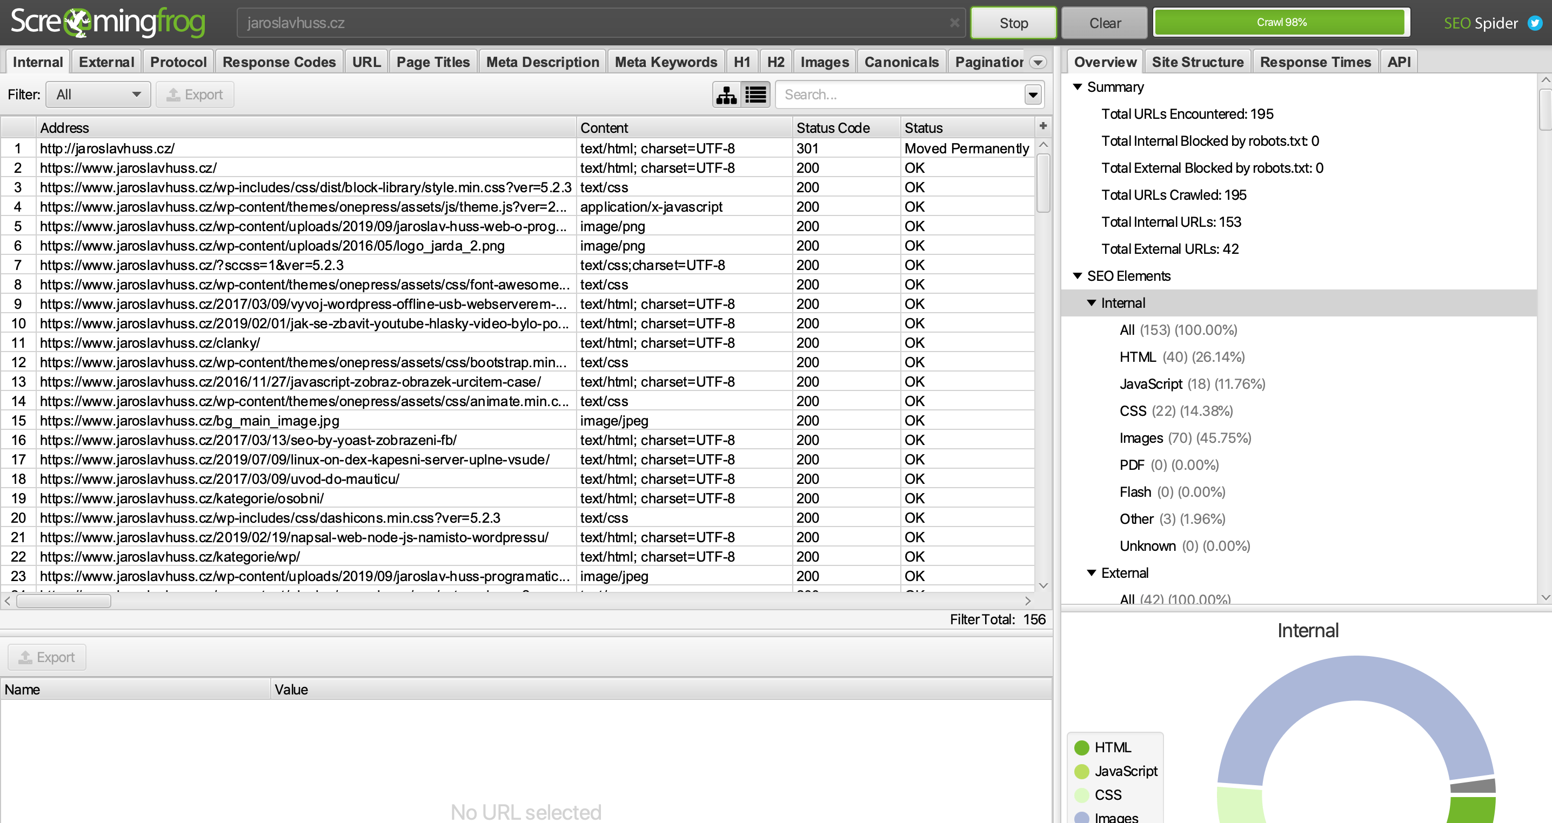Click the upper Export button

195,95
